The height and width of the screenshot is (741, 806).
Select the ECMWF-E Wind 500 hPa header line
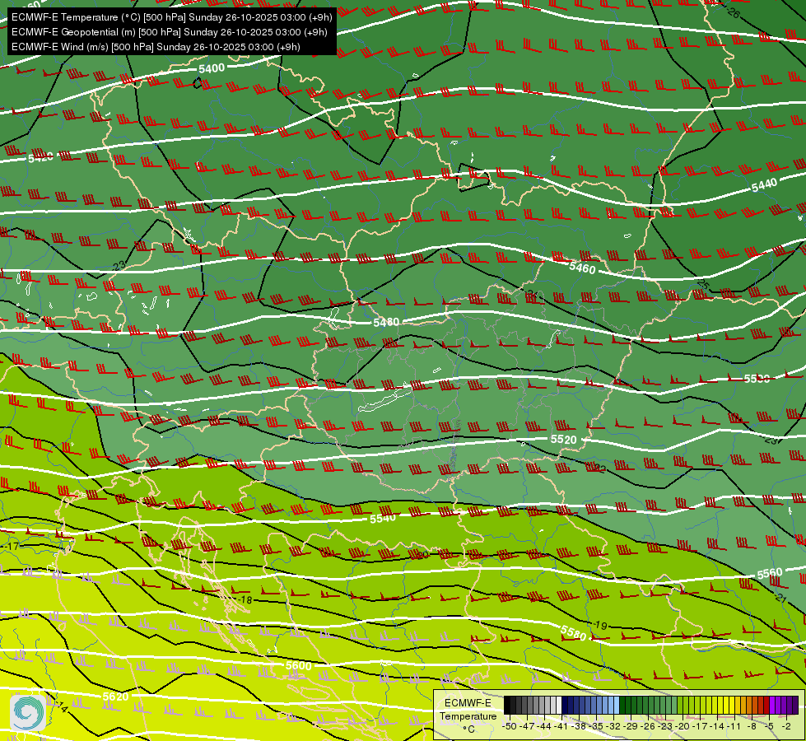[x=156, y=47]
